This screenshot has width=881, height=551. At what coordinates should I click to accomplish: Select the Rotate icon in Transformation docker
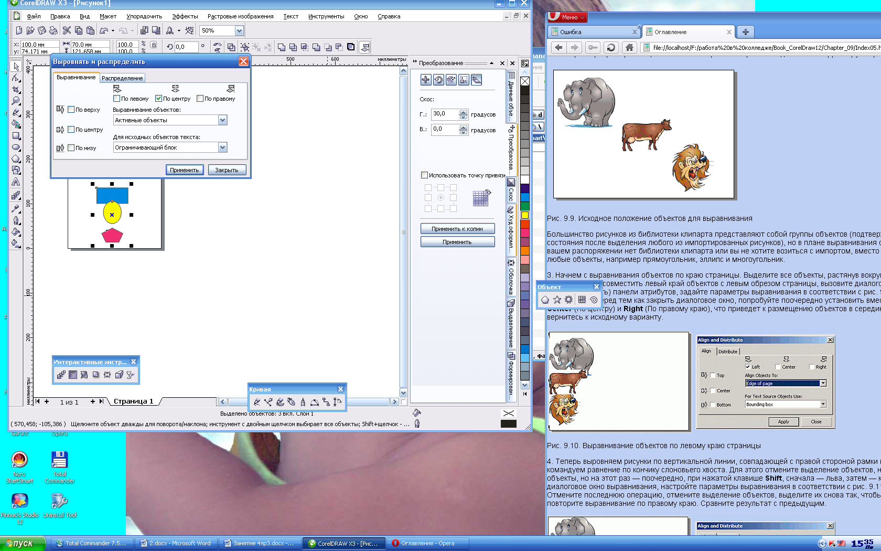(x=438, y=80)
